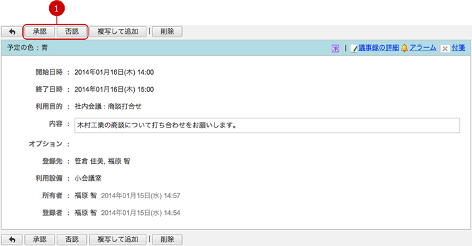Click the bottom 承認 button

[40, 239]
